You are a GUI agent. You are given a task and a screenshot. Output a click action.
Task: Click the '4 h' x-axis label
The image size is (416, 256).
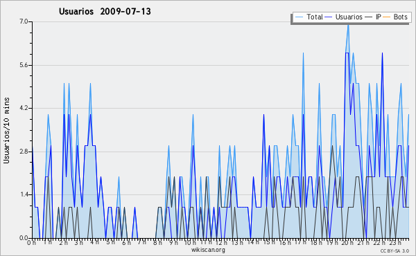[95, 242]
